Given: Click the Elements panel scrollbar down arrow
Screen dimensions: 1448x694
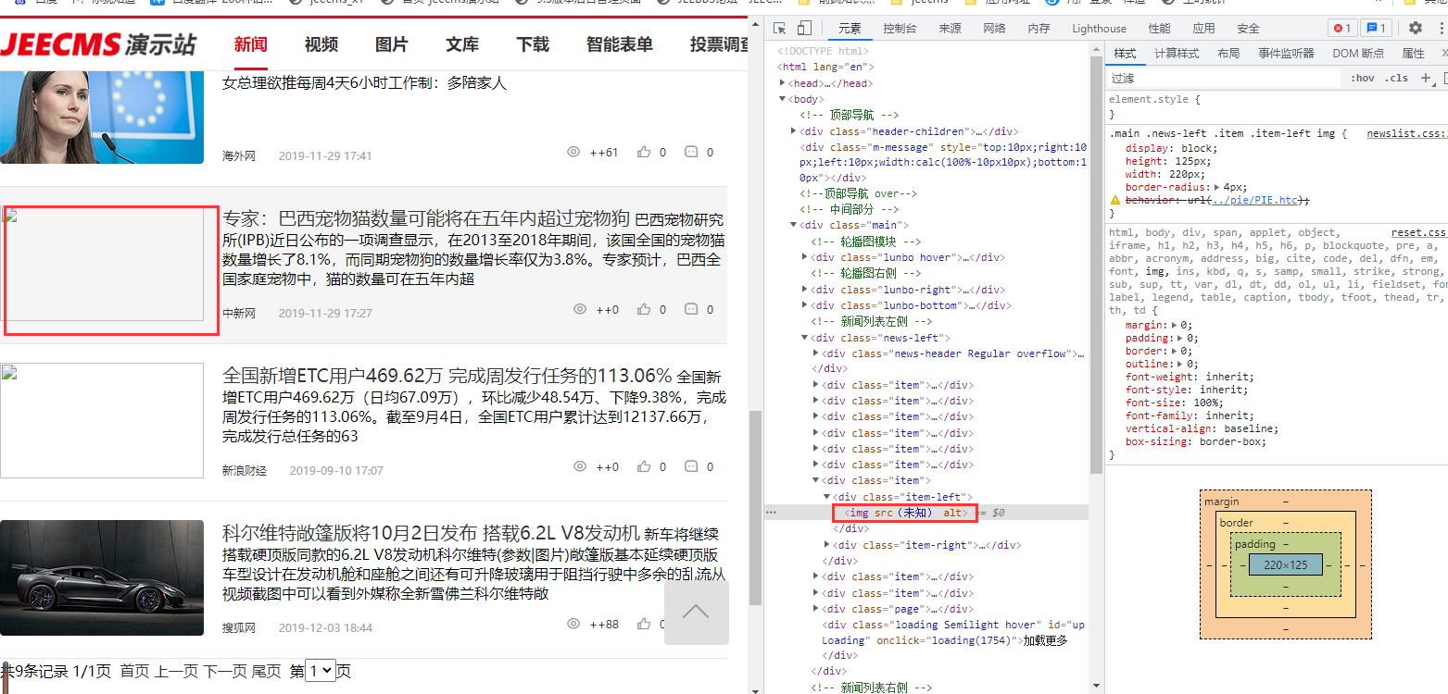Looking at the screenshot, I should 1096,686.
